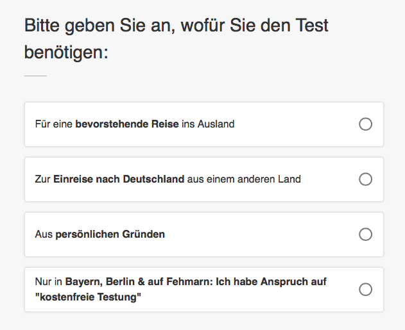Click the text 'Für eine bevorstehende Reise ins Ausland'
Viewport: 405px width, 330px height.
(134, 124)
